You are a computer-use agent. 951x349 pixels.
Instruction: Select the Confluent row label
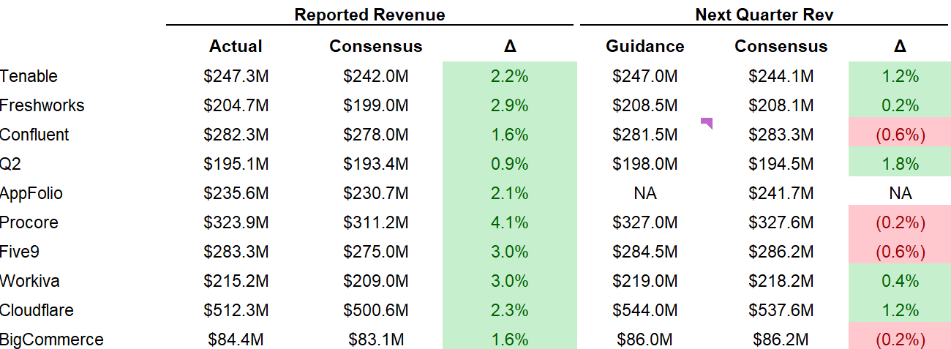coord(35,135)
